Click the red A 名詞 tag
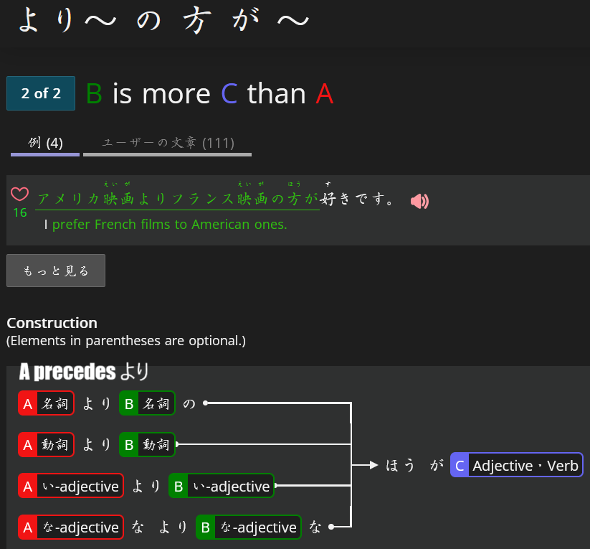Viewport: 590px width, 549px height. point(46,403)
